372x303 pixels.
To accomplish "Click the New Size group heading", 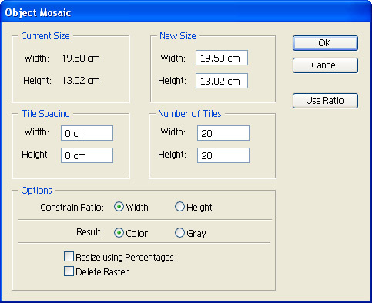I will (x=178, y=36).
